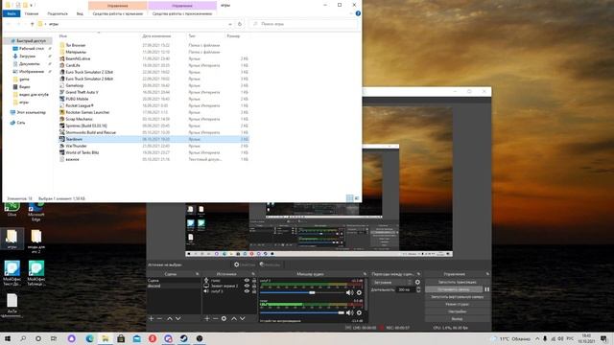Refresh the Explorer folder view
Viewport: 614px width, 345px height.
point(240,24)
